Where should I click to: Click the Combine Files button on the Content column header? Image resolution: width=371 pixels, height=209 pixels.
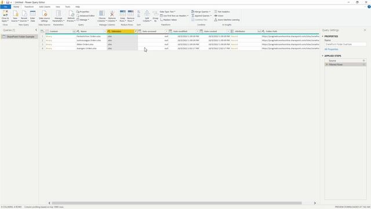pyautogui.click(x=74, y=31)
